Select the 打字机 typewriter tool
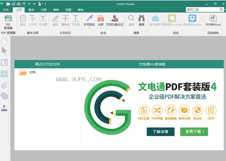Viewport: 226px width, 161px height. point(33,20)
